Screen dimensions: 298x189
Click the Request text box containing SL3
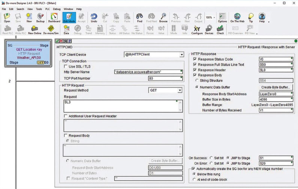point(123,106)
